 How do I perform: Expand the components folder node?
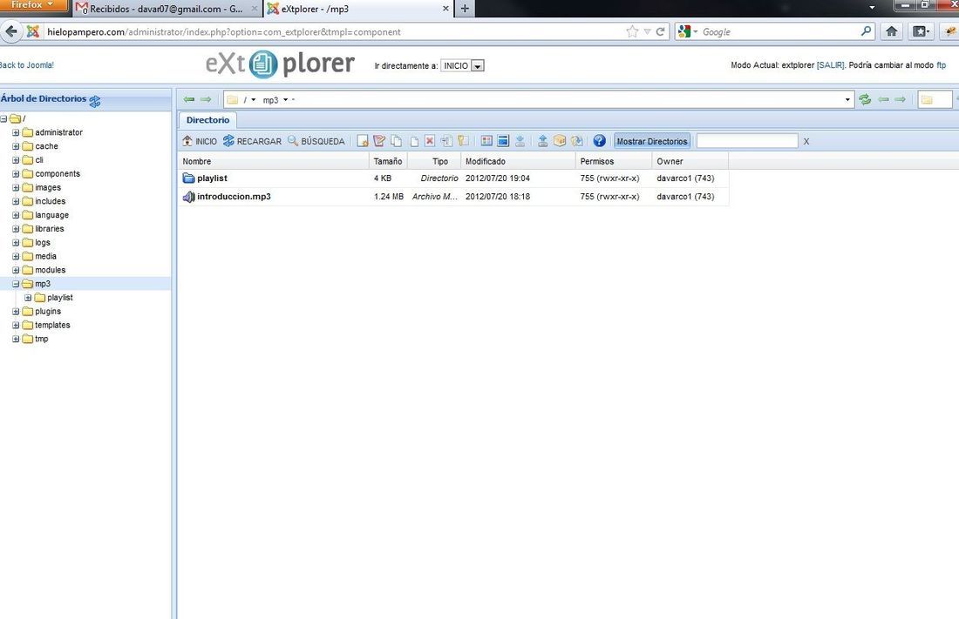click(16, 173)
